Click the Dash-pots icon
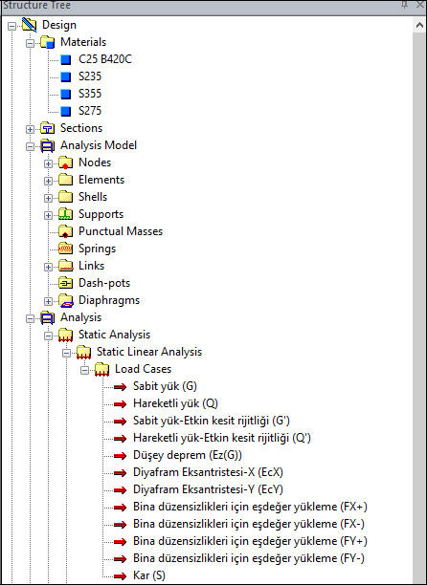 click(x=65, y=283)
